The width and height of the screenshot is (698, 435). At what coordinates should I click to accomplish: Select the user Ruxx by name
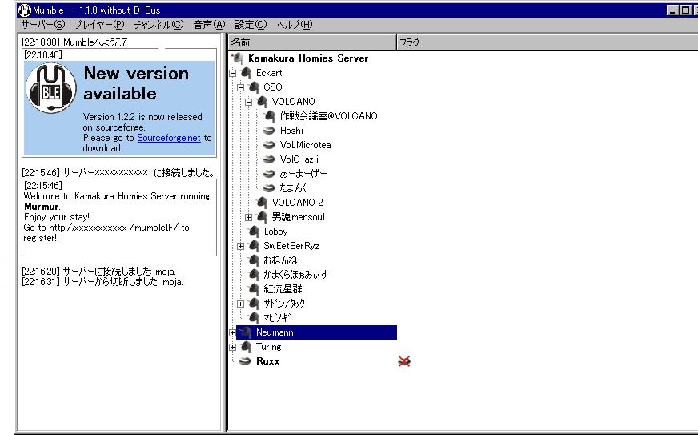point(268,361)
